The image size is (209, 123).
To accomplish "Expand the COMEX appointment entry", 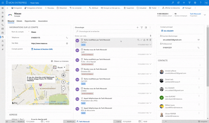I will [x=150, y=93].
